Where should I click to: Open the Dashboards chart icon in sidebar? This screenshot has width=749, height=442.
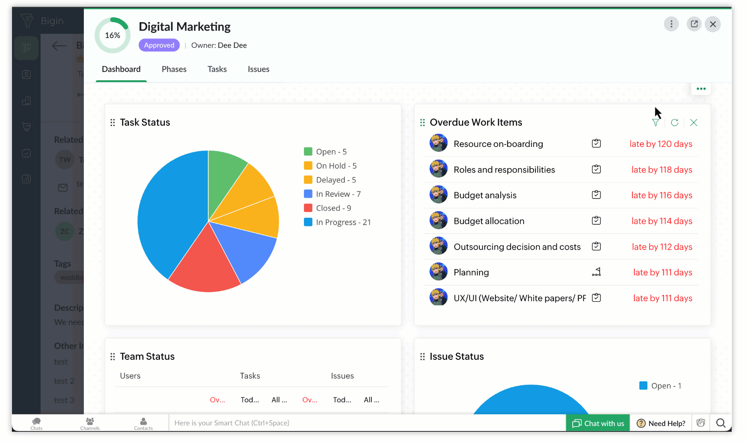coord(26,179)
